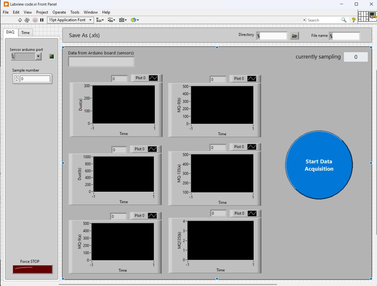Click the Dust(a) digital display value
The width and height of the screenshot is (377, 286).
(x=119, y=79)
